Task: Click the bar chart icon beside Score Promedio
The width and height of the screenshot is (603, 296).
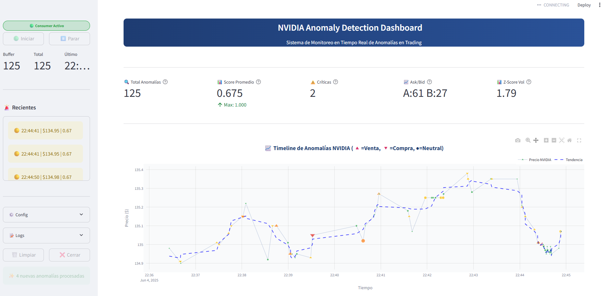Action: tap(220, 82)
